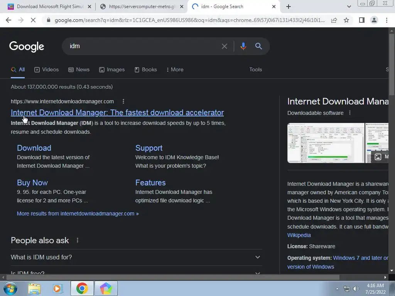Open People also ask options menu

(x=78, y=240)
